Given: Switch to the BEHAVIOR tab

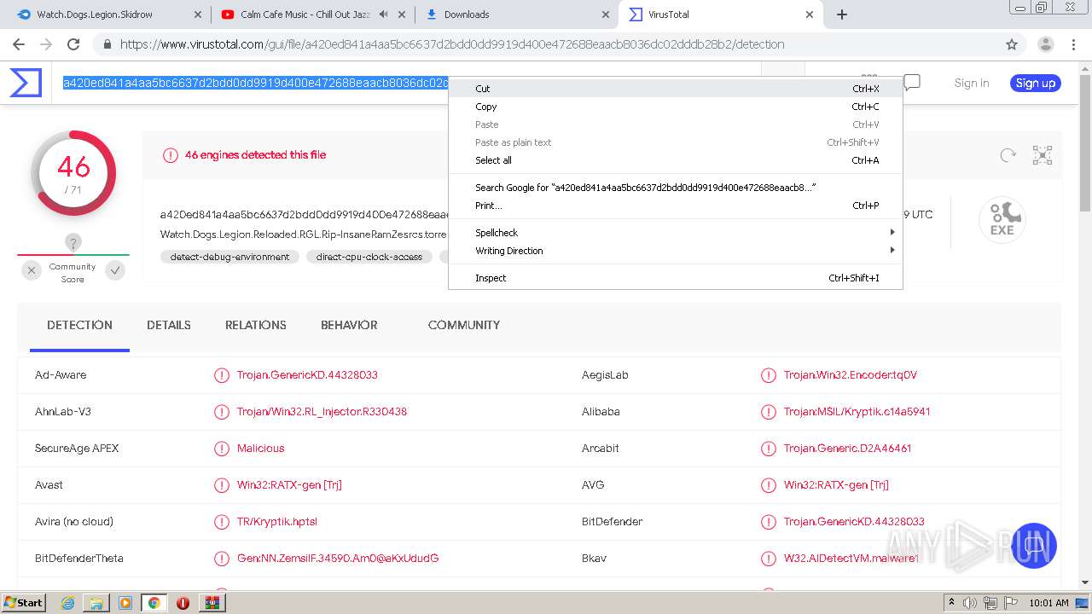Looking at the screenshot, I should 349,325.
